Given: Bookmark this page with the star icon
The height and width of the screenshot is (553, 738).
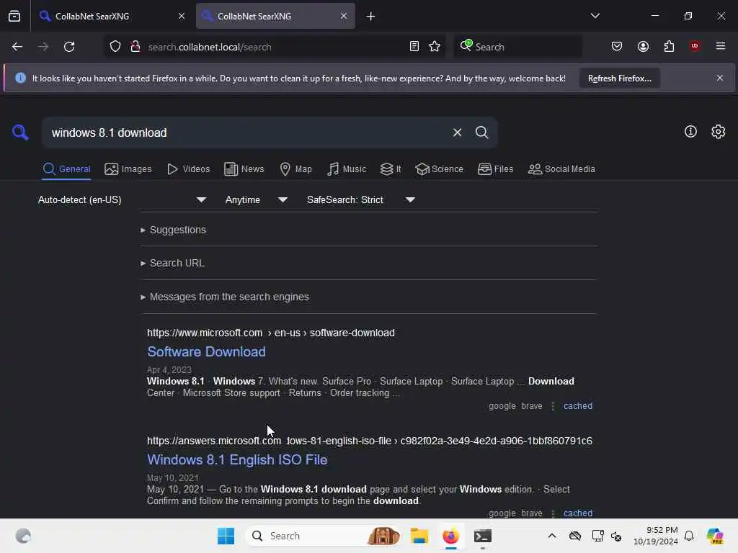Looking at the screenshot, I should point(435,47).
